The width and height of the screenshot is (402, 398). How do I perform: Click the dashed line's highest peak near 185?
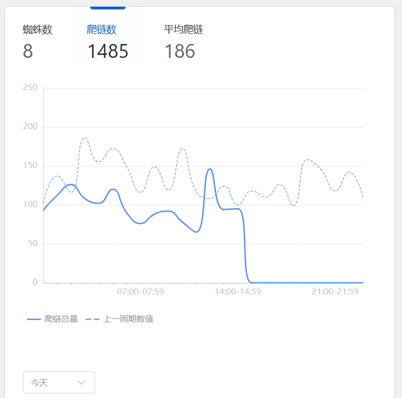pos(85,138)
